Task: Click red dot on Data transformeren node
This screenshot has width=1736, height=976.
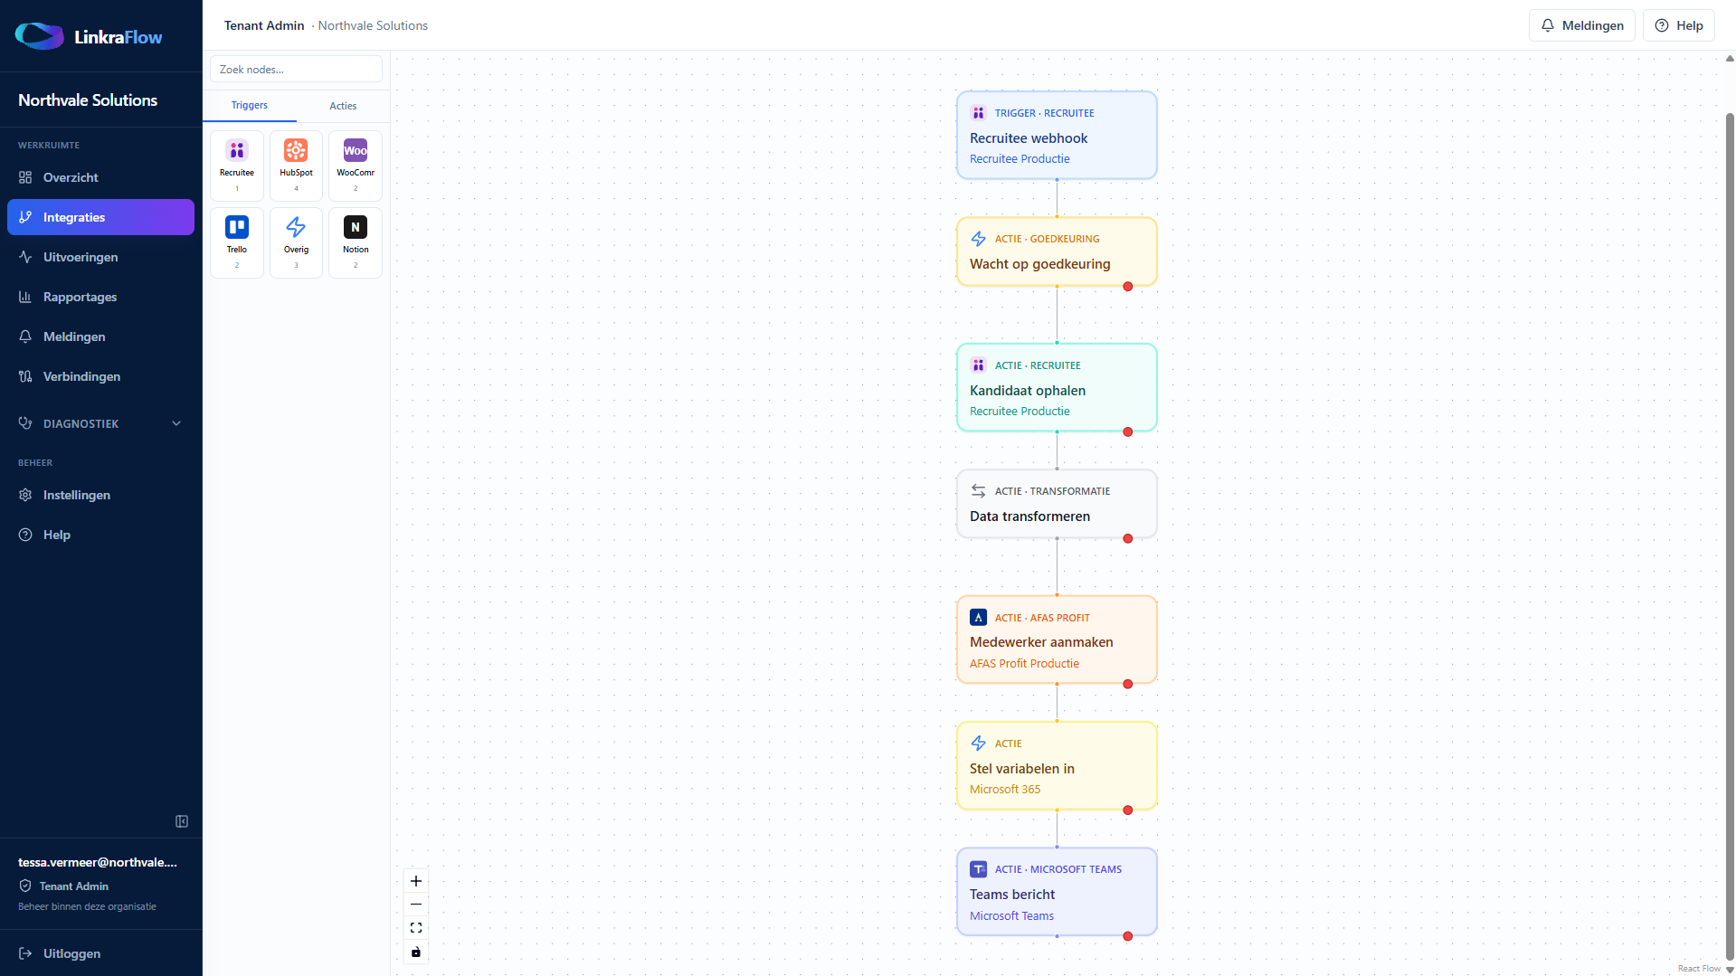Action: click(x=1128, y=539)
